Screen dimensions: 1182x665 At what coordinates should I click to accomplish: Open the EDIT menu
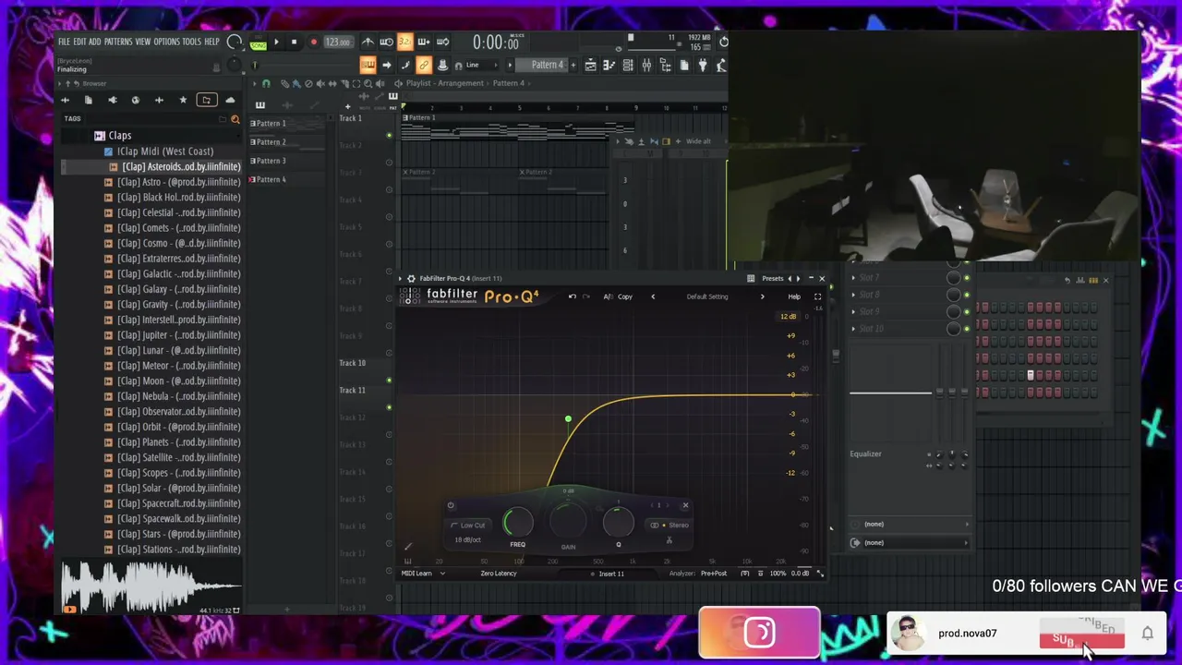tap(80, 42)
